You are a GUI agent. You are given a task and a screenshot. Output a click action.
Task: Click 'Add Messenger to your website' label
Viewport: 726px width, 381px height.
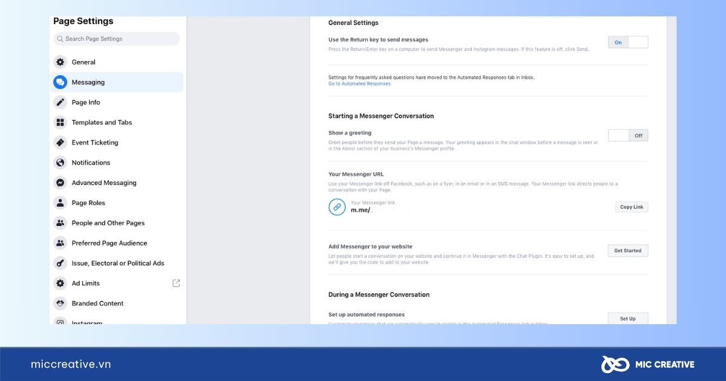(370, 247)
